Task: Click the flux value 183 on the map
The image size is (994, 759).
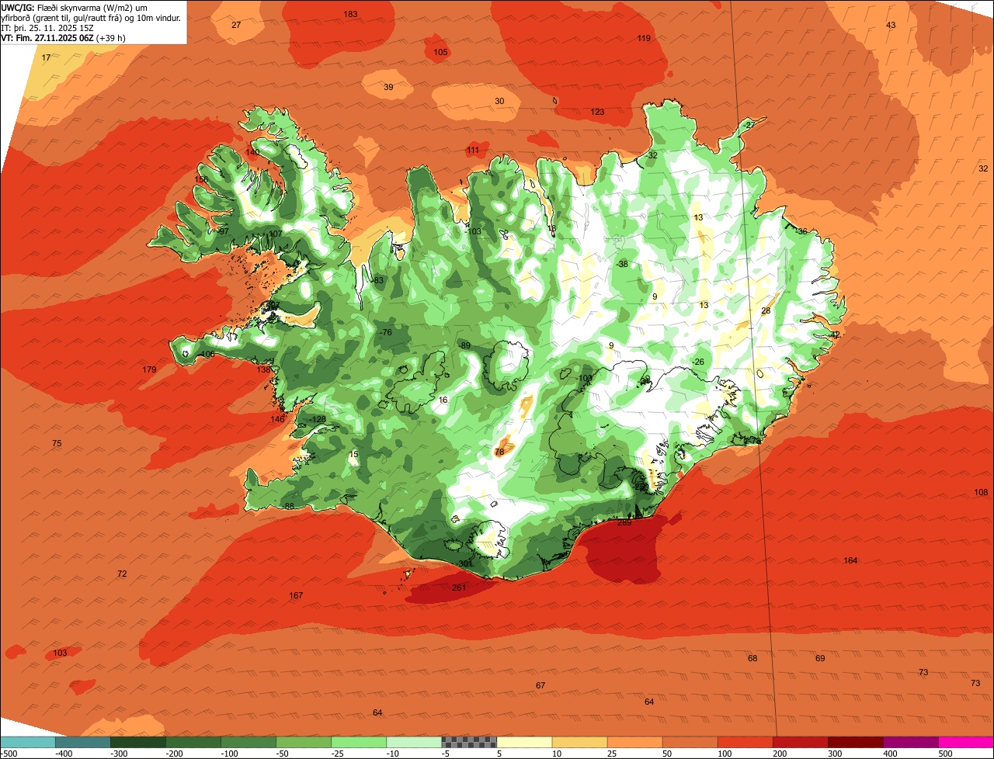Action: click(x=350, y=14)
